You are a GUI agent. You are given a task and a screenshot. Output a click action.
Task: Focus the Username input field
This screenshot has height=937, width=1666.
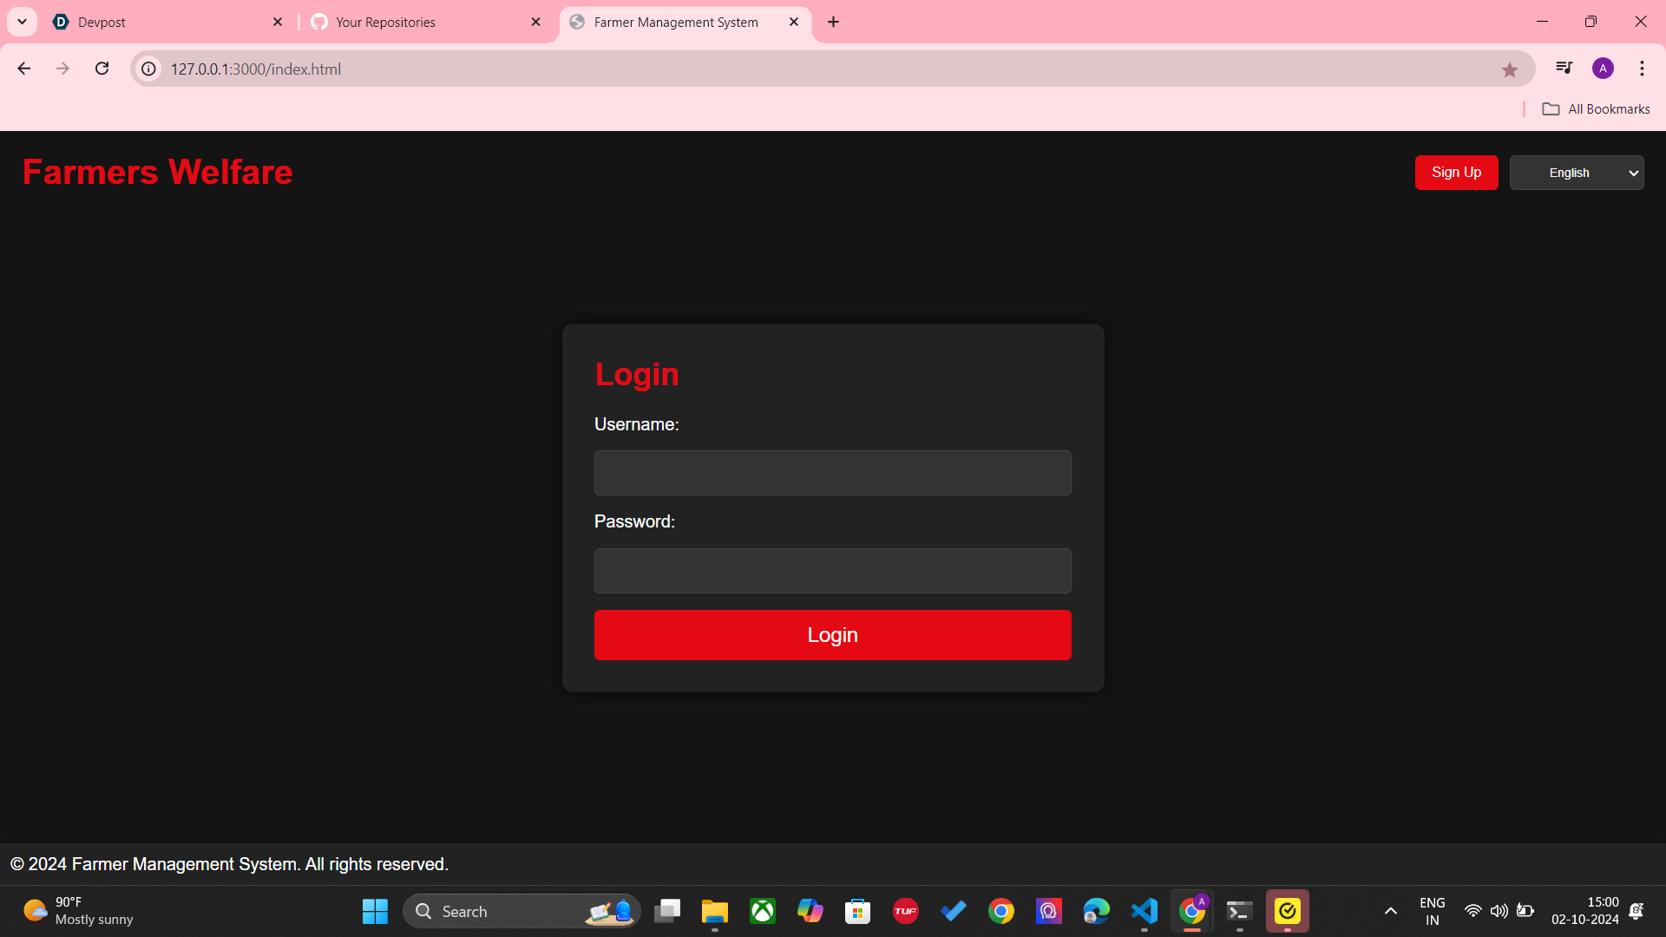click(x=832, y=473)
